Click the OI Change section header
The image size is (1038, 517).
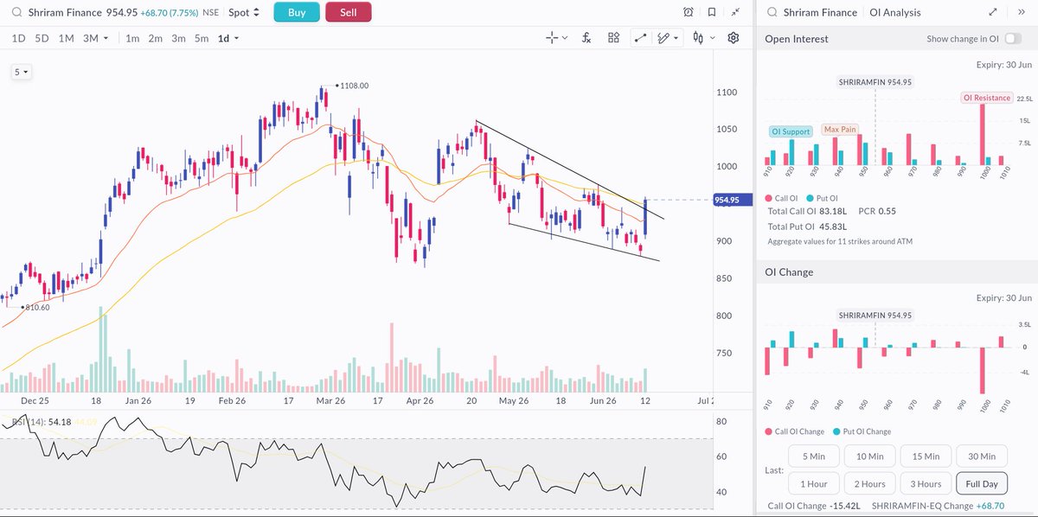tap(789, 272)
